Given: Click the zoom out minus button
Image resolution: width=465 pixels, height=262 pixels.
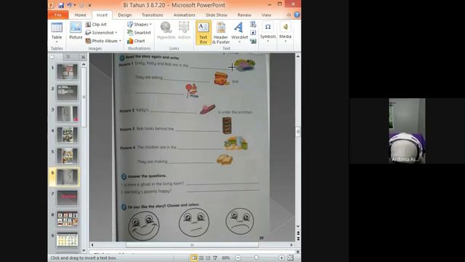Looking at the screenshot, I should tap(238, 258).
